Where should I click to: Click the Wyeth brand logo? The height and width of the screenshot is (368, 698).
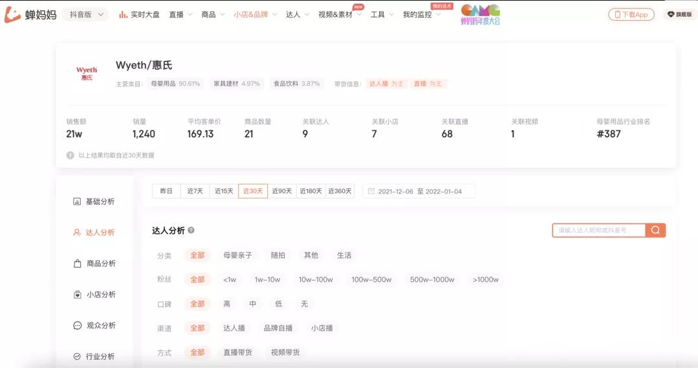86,74
